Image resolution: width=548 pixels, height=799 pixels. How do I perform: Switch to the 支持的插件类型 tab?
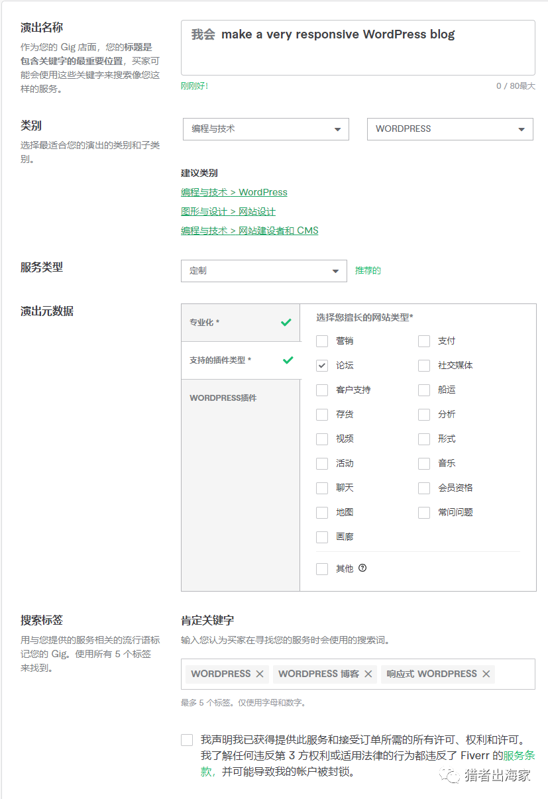tap(241, 360)
